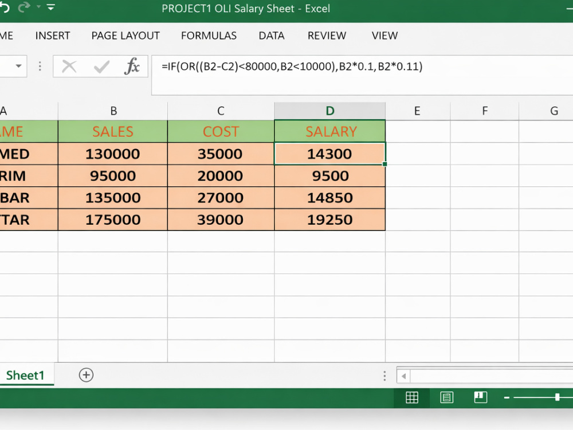The height and width of the screenshot is (430, 573).
Task: Confirm formula with the checkmark icon
Action: (101, 67)
